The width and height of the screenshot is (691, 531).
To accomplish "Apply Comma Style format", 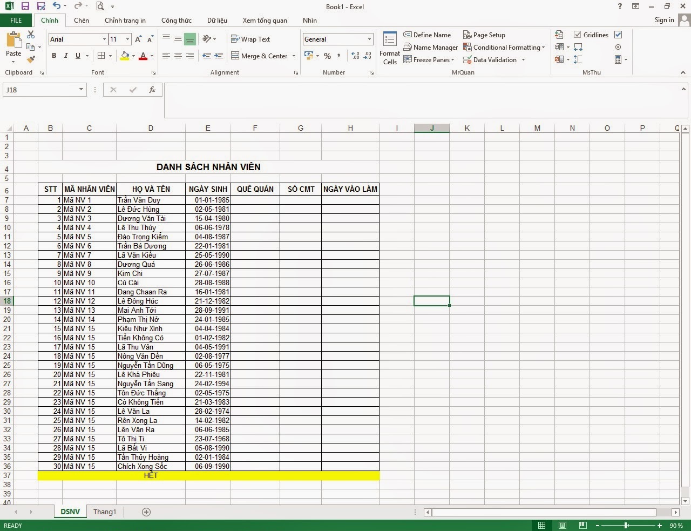I will pyautogui.click(x=339, y=56).
